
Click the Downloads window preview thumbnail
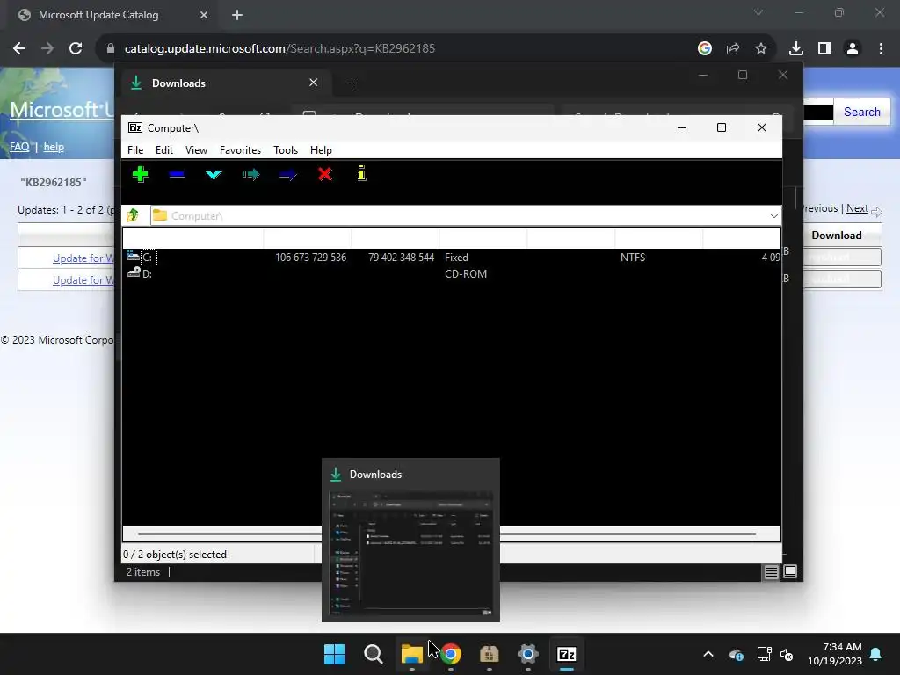pos(411,554)
